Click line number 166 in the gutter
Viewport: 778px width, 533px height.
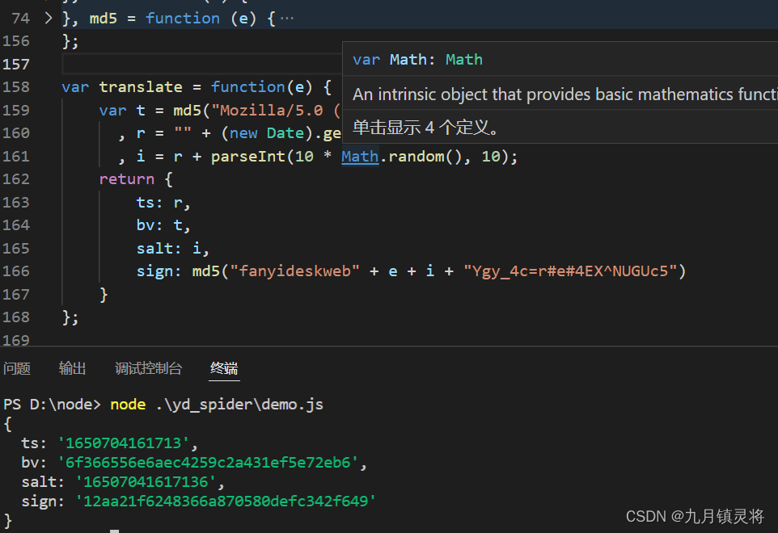click(16, 271)
